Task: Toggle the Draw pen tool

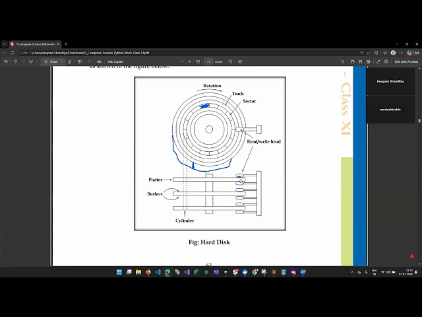Action: click(51, 61)
